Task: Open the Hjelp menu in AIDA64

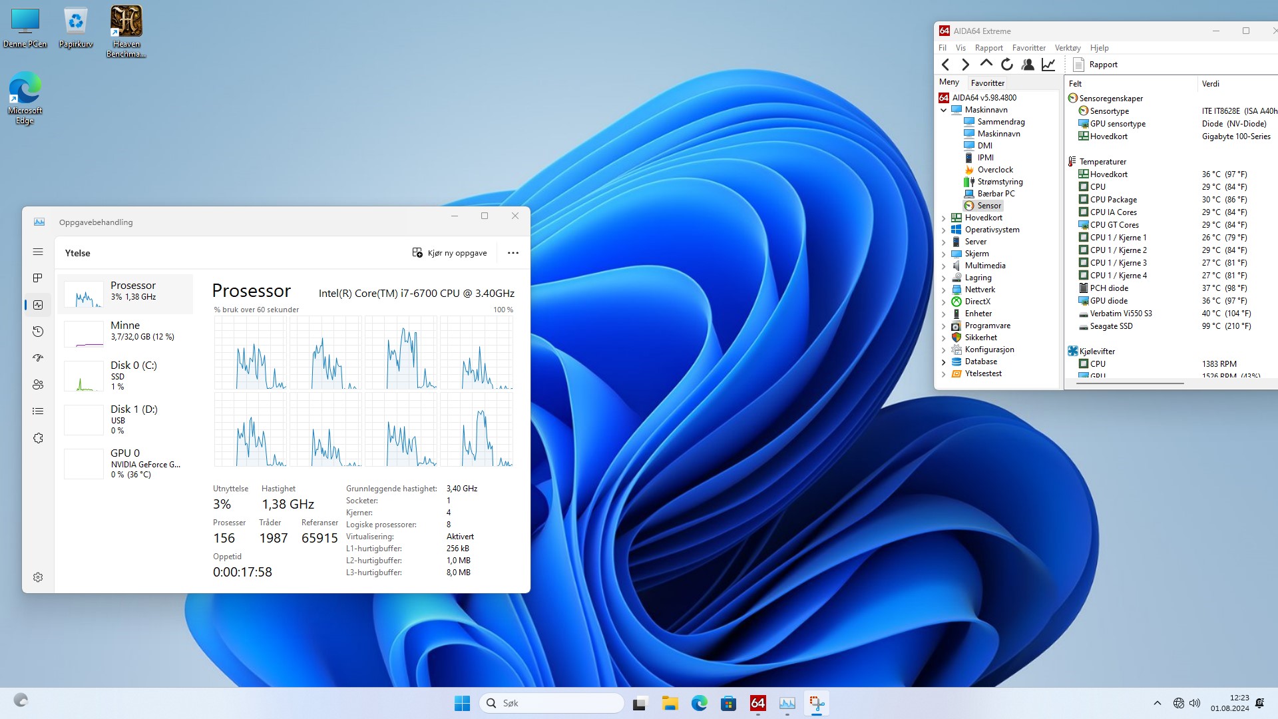Action: (x=1099, y=48)
